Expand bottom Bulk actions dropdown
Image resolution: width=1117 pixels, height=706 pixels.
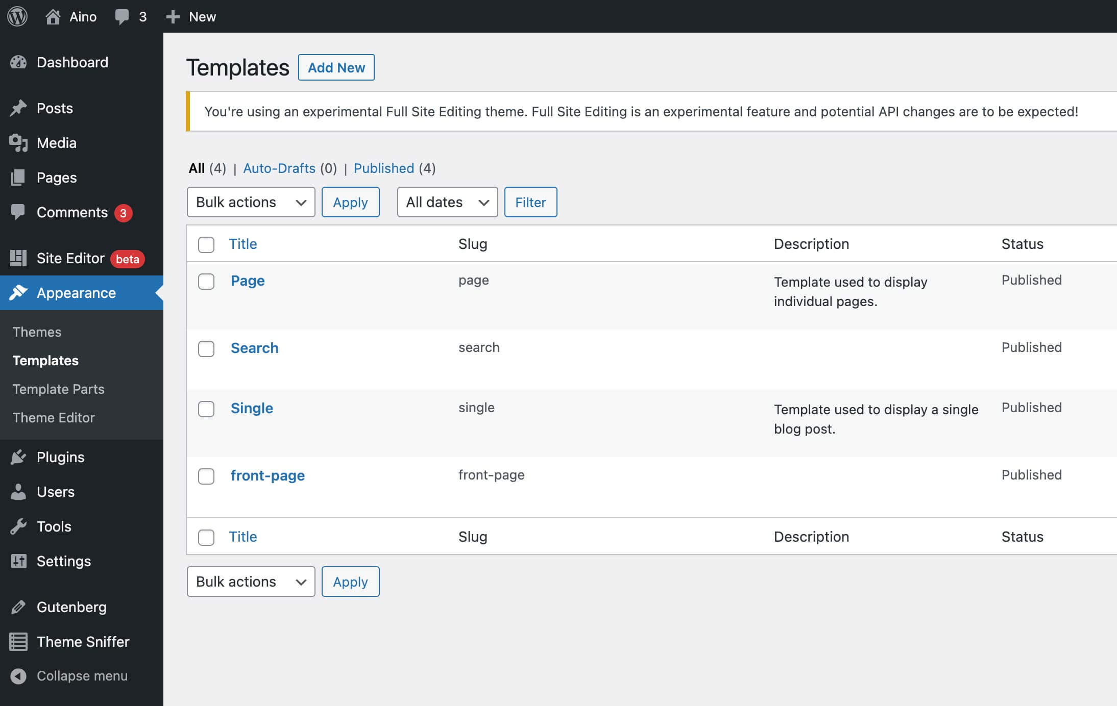pos(250,582)
